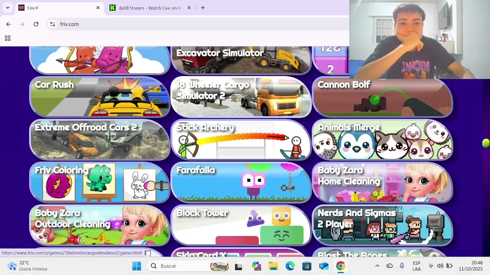This screenshot has width=490, height=275.
Task: Switch to the datill Stream Kick tab
Action: click(150, 8)
